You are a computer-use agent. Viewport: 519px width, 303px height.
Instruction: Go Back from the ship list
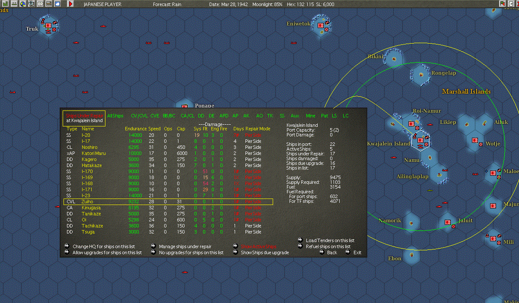click(332, 252)
